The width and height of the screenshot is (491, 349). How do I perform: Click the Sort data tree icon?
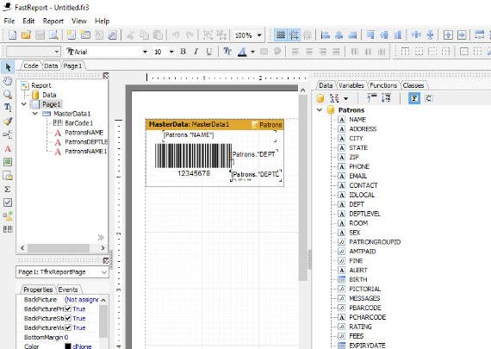point(334,98)
